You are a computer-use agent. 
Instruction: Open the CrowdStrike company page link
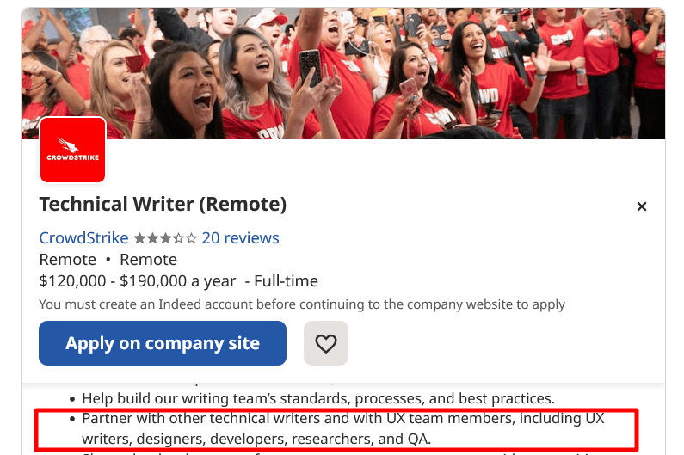(x=84, y=238)
